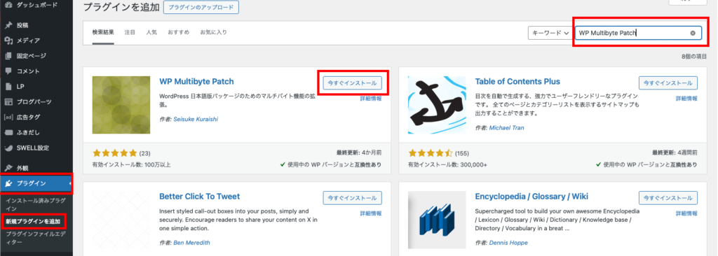Switch to the おすすめ tab

[179, 32]
